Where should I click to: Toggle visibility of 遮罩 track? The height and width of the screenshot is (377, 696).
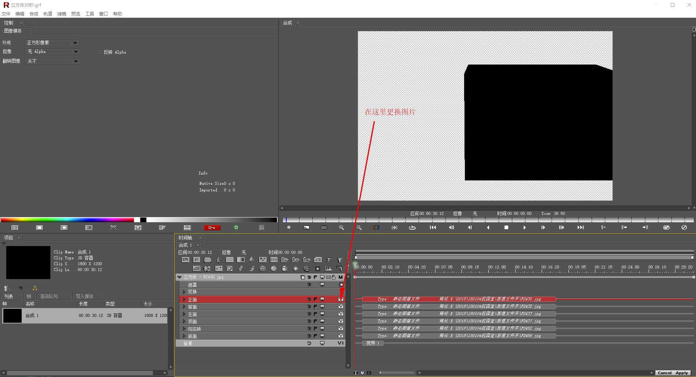click(309, 285)
